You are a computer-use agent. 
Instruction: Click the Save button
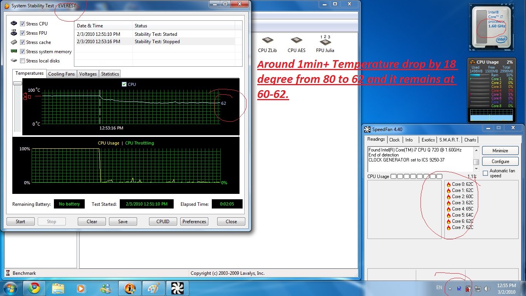[x=123, y=221]
